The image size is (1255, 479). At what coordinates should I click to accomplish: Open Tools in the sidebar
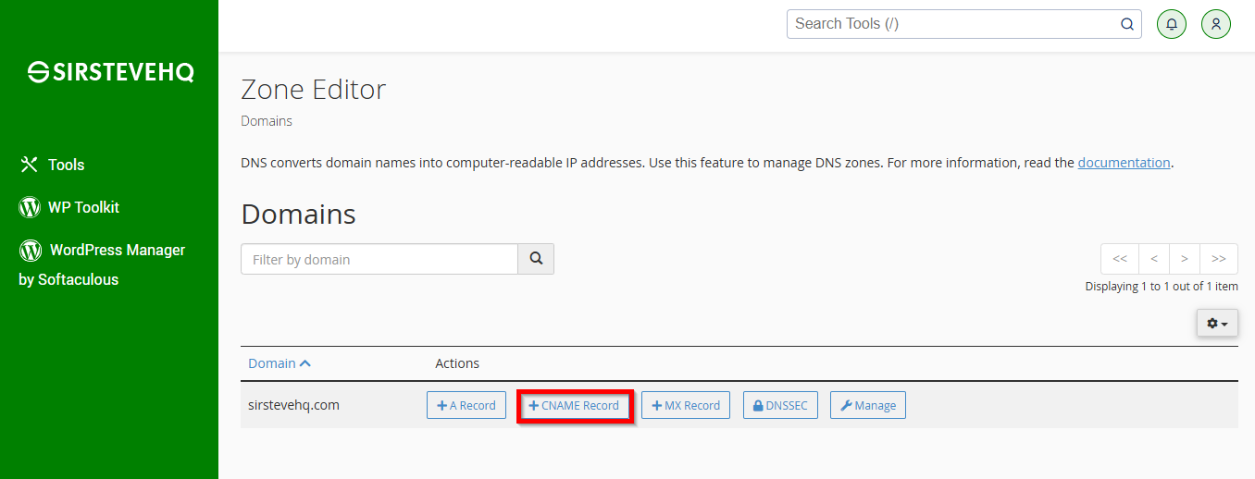click(x=52, y=165)
